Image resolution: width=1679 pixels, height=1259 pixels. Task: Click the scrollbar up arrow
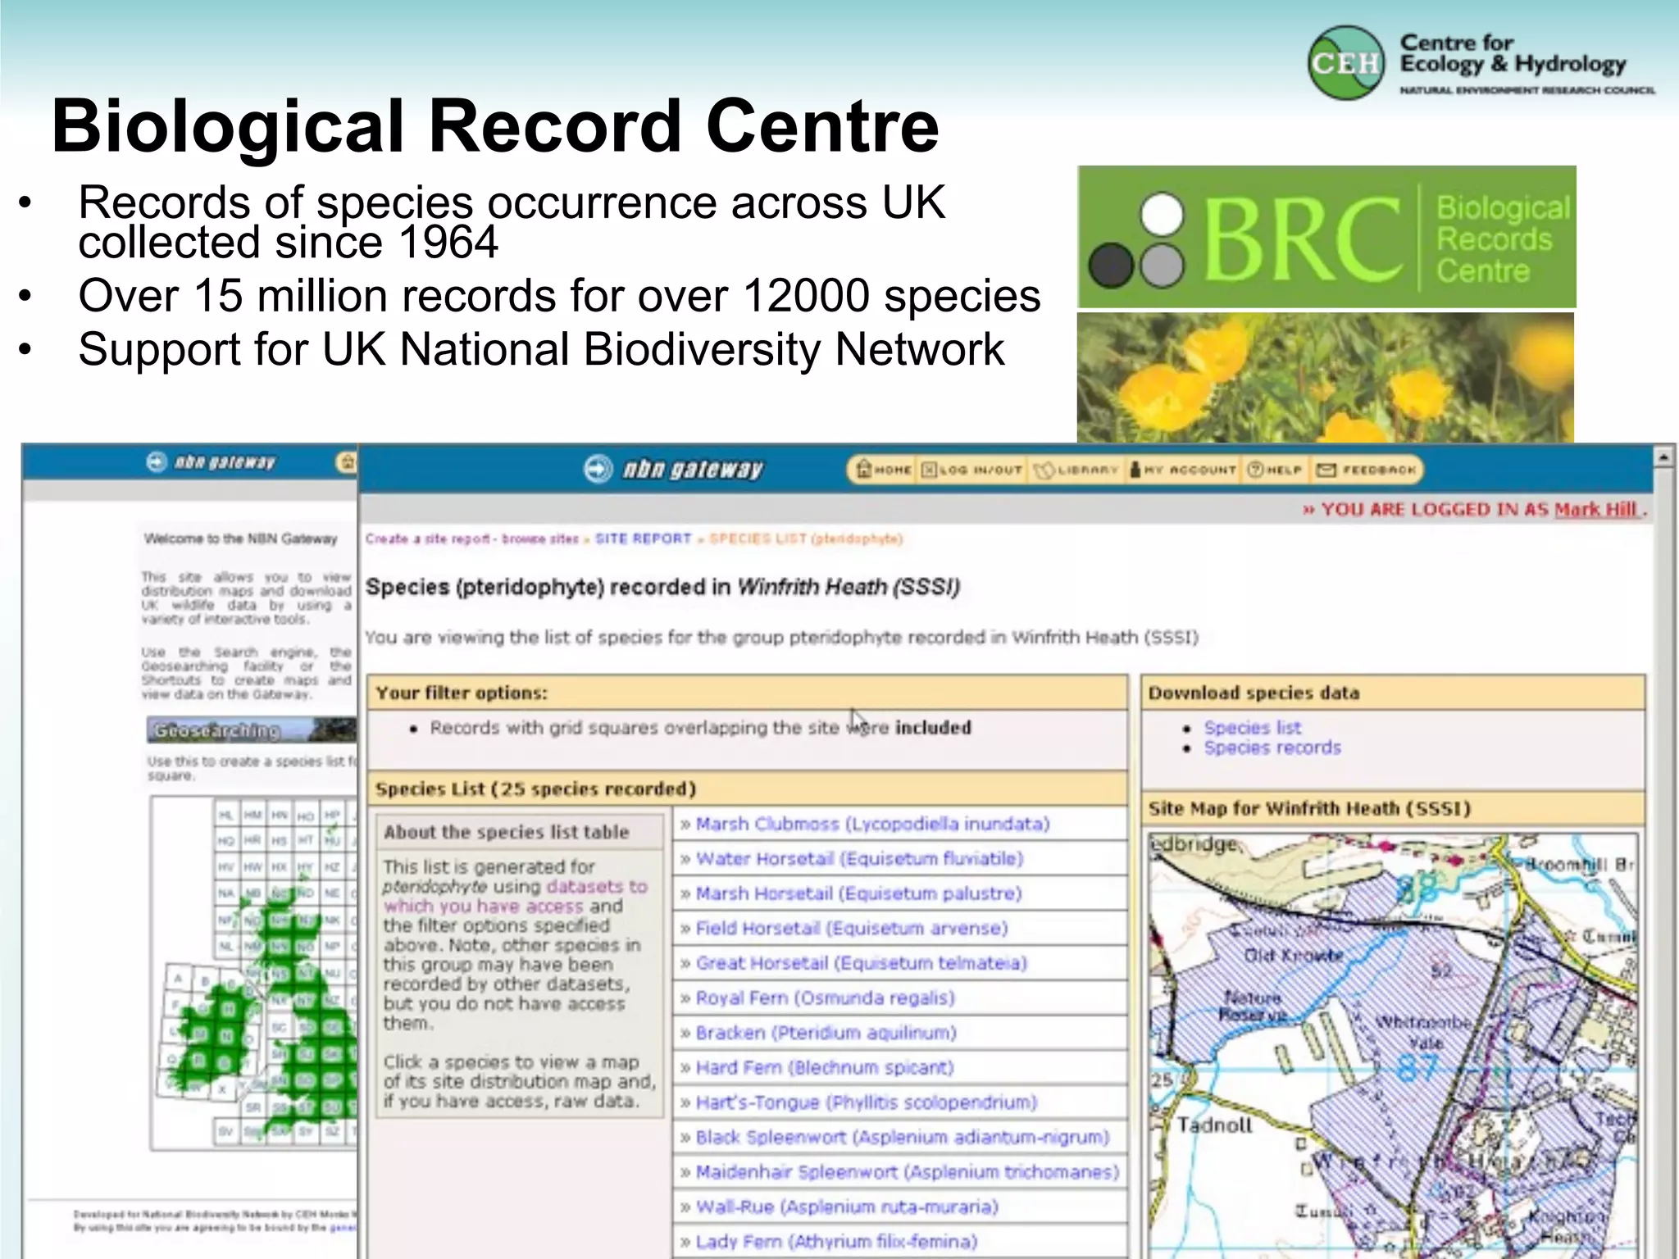tap(1663, 456)
